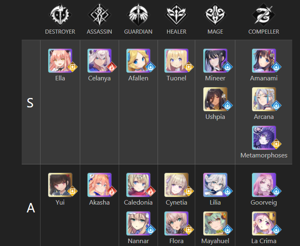Select the Mage class emblem
This screenshot has height=246, width=300.
[x=215, y=15]
